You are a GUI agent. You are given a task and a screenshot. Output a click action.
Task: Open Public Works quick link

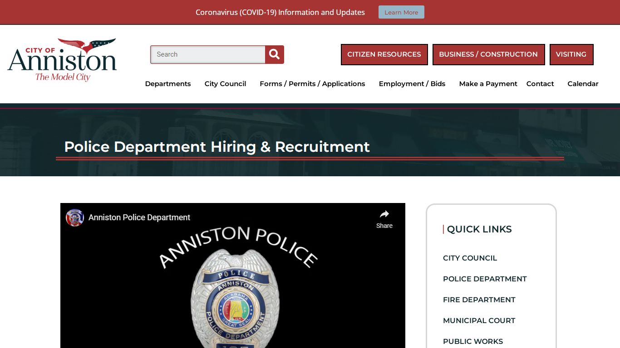[473, 341]
